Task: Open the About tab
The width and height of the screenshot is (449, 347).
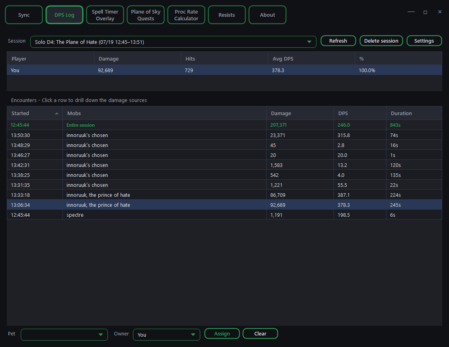Action: (267, 15)
